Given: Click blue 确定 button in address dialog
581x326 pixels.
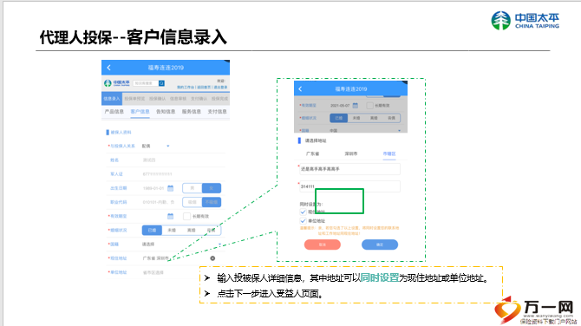Looking at the screenshot, I should [x=380, y=244].
